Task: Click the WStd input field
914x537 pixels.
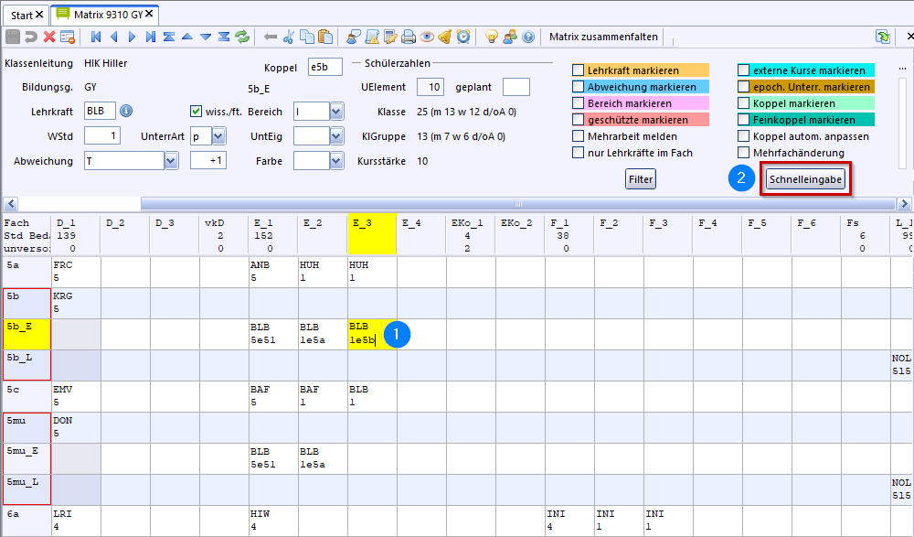Action: (x=102, y=136)
